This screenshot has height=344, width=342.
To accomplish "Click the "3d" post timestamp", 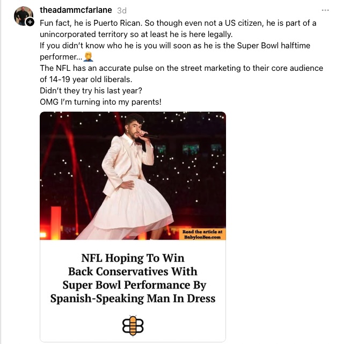I will pos(122,10).
